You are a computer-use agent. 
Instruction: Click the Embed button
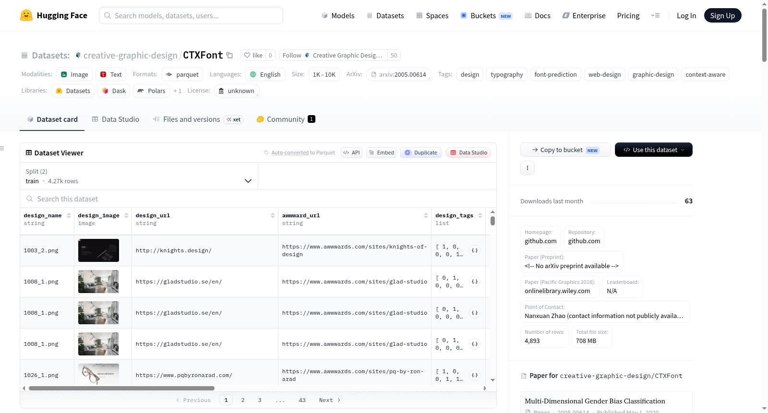tap(381, 153)
